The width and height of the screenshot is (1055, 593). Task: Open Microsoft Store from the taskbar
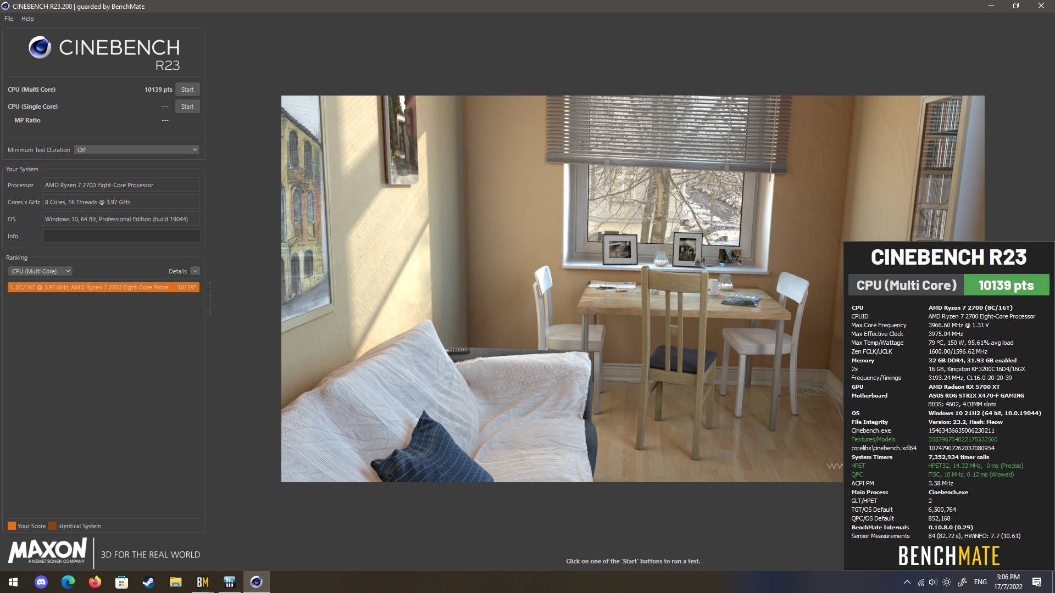(x=122, y=582)
